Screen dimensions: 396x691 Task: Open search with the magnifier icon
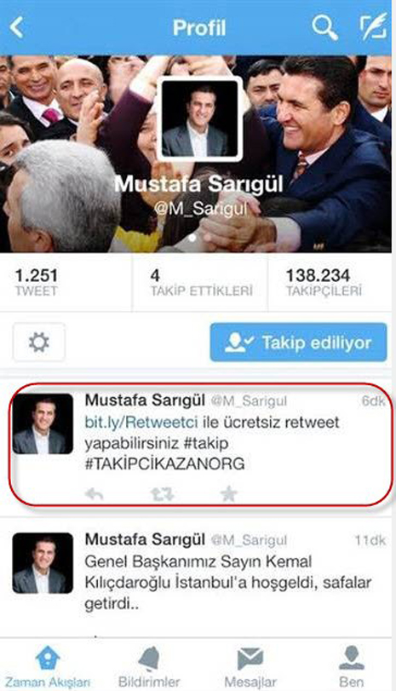point(325,27)
